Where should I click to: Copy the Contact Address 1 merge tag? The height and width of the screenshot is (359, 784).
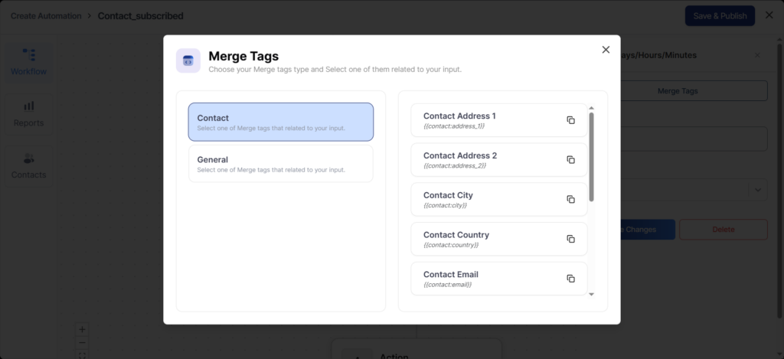[x=570, y=120]
